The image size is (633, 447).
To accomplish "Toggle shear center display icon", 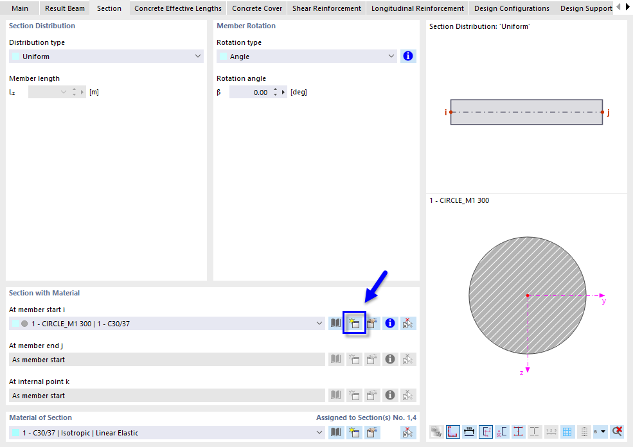I will coord(502,432).
